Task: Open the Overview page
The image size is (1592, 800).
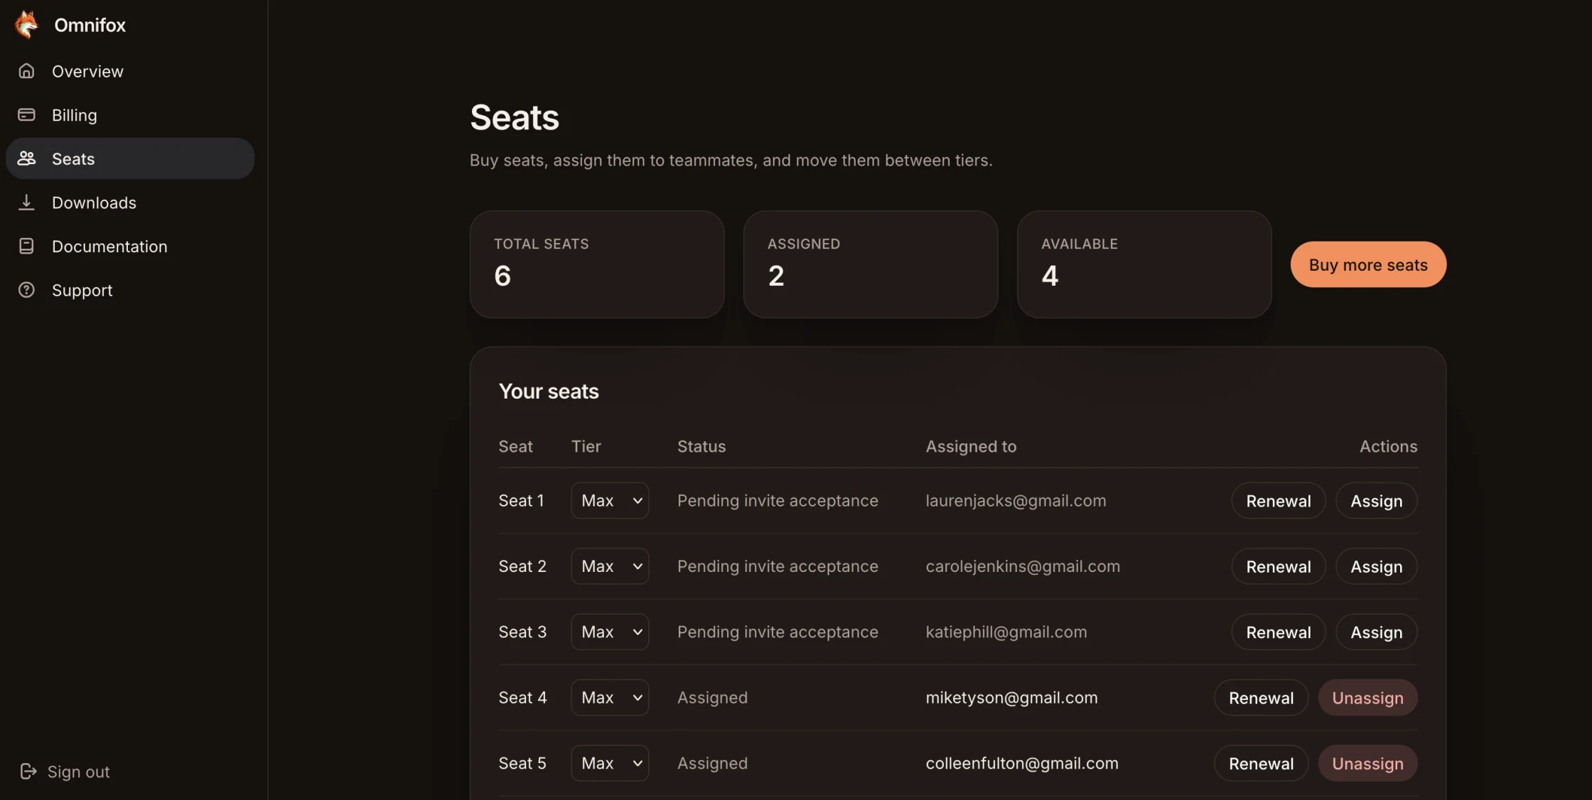Action: pos(130,71)
